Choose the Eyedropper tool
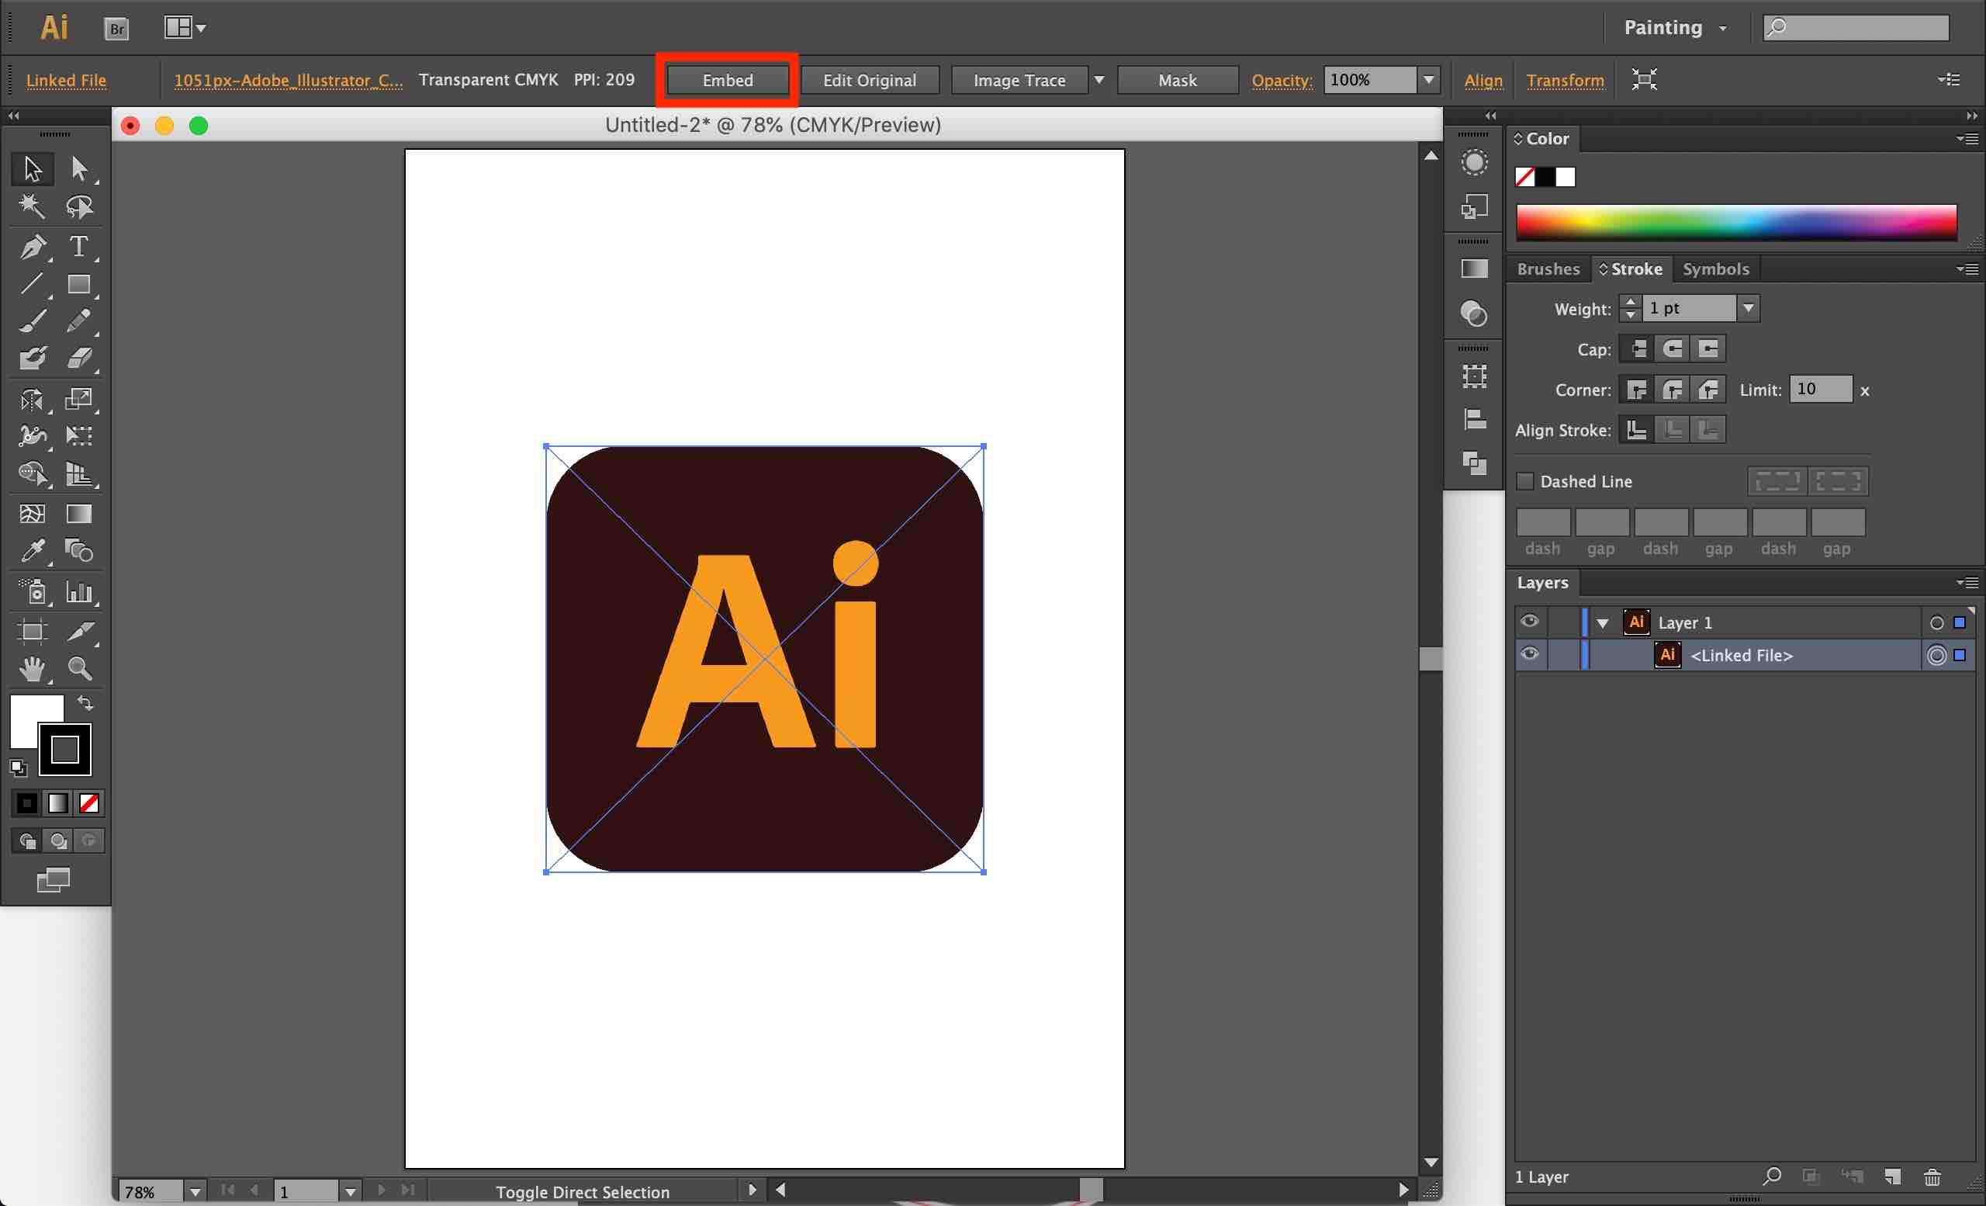 click(33, 550)
